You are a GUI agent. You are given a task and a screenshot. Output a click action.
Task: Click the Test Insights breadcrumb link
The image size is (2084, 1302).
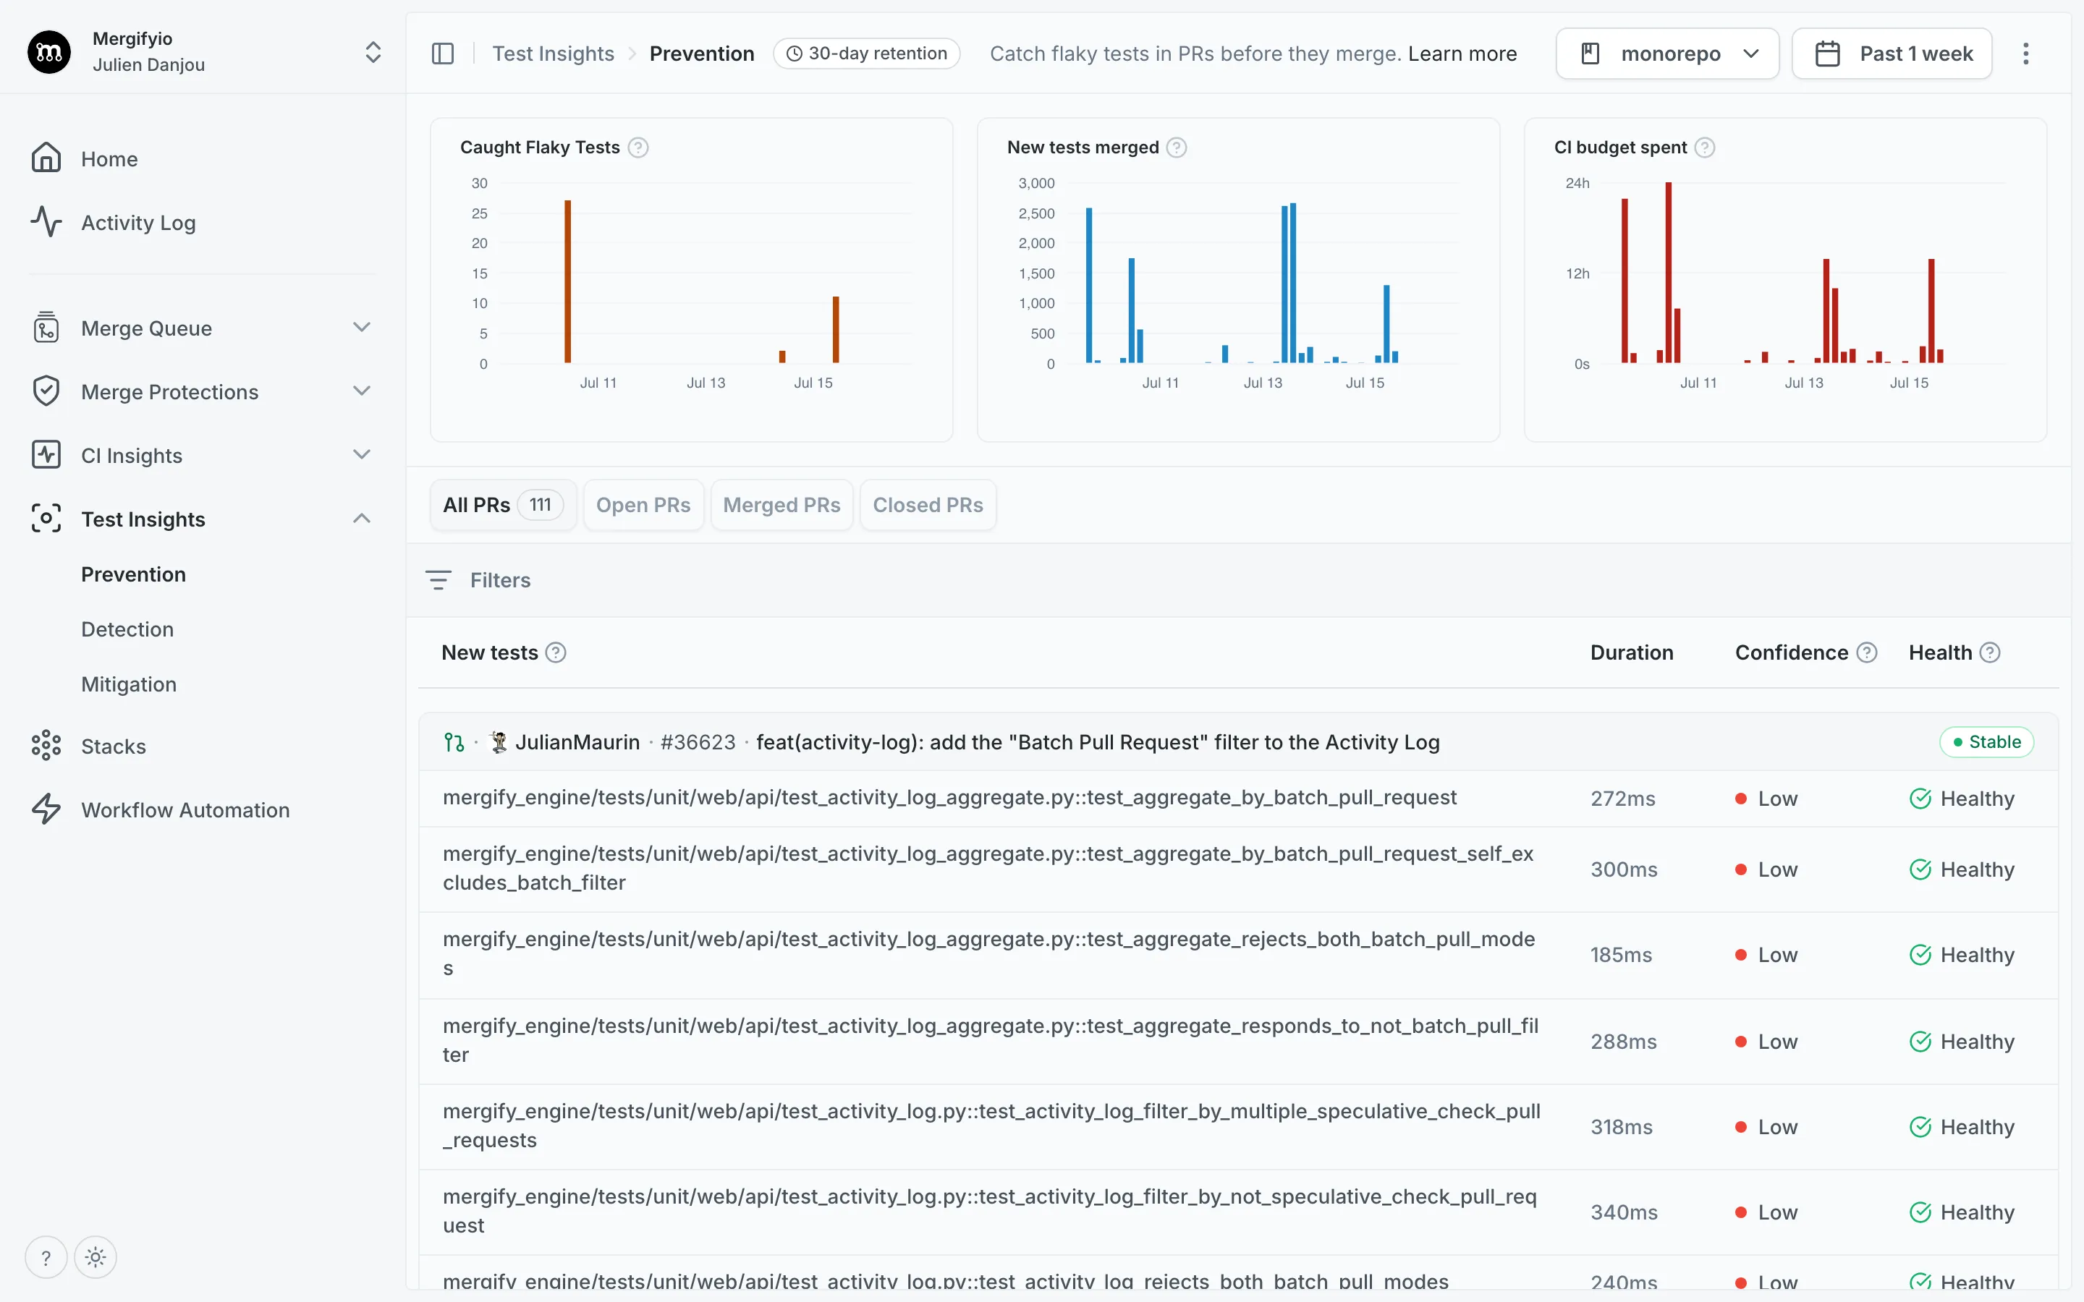[x=553, y=54]
